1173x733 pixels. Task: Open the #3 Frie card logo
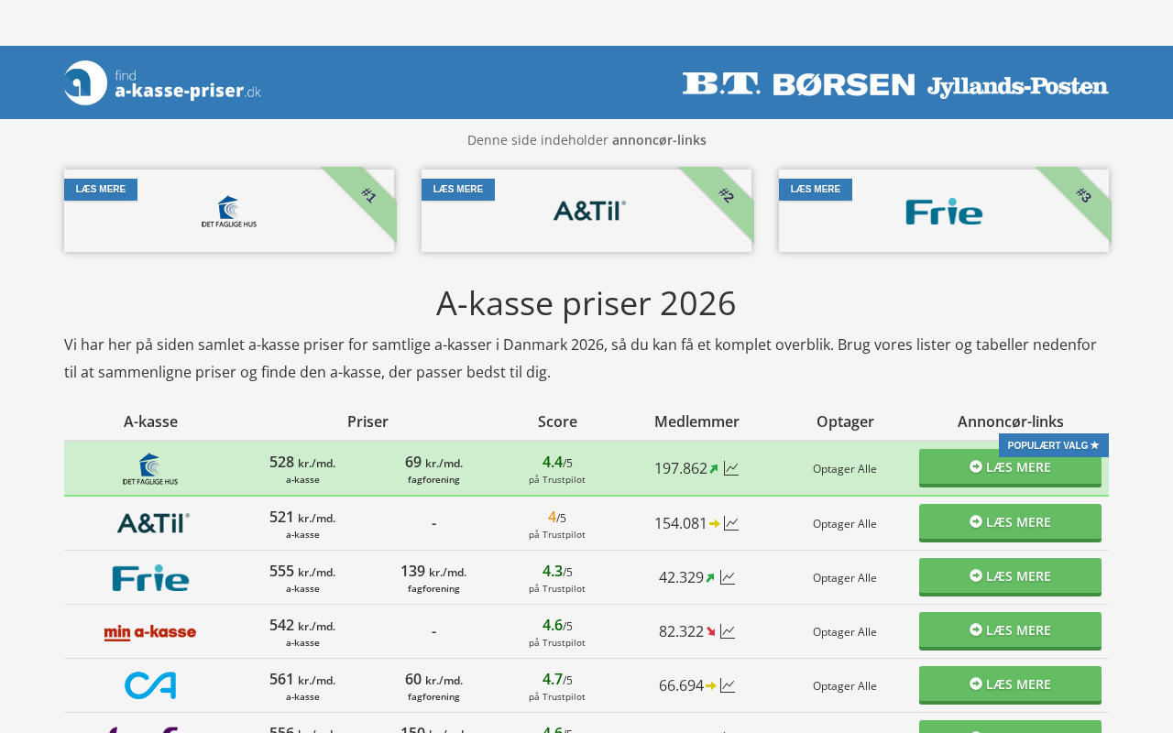[944, 212]
